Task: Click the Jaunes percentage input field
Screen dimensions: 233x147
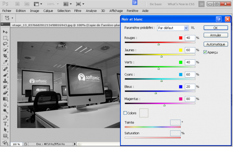Action: [190, 50]
